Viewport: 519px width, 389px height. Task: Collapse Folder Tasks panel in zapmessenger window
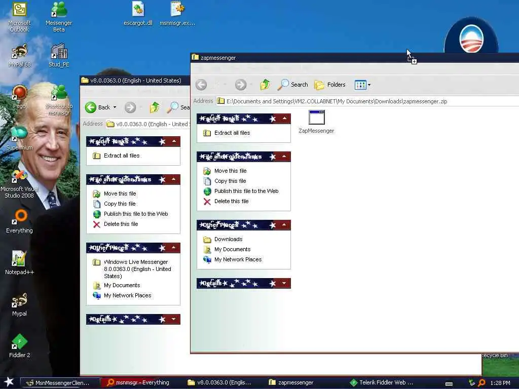click(x=284, y=119)
